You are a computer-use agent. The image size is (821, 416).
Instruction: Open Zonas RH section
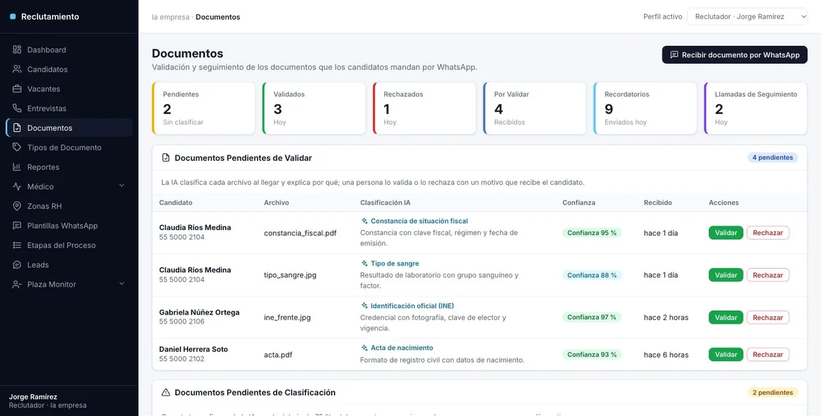(69, 206)
